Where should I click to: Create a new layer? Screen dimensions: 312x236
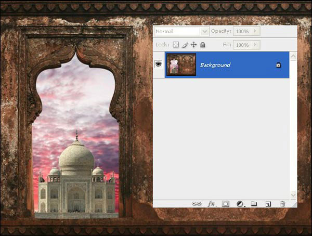pos(268,204)
